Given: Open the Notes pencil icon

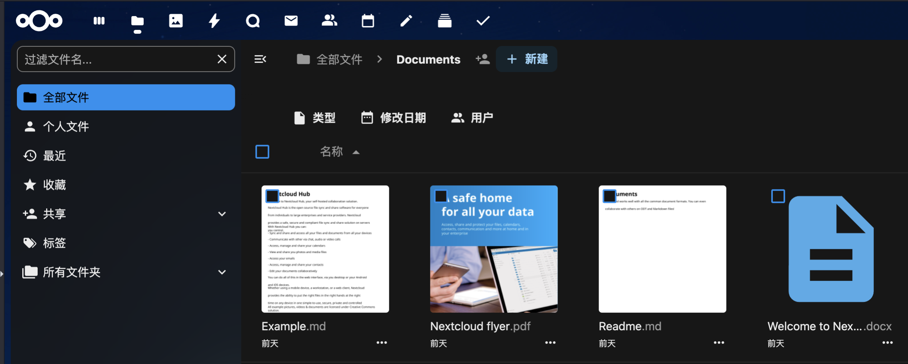Looking at the screenshot, I should coord(406,21).
